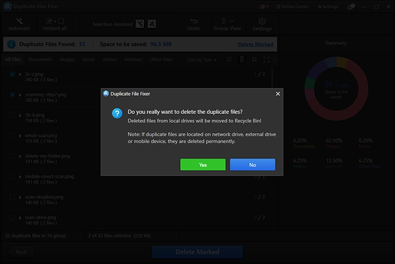Select the detailed list view icon
Screen dimensions: 395x264
(242, 60)
